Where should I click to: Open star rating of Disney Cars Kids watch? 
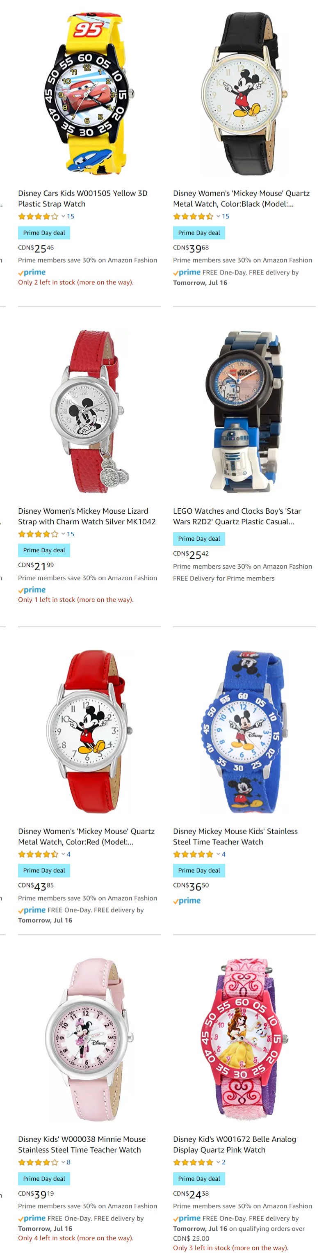point(39,217)
